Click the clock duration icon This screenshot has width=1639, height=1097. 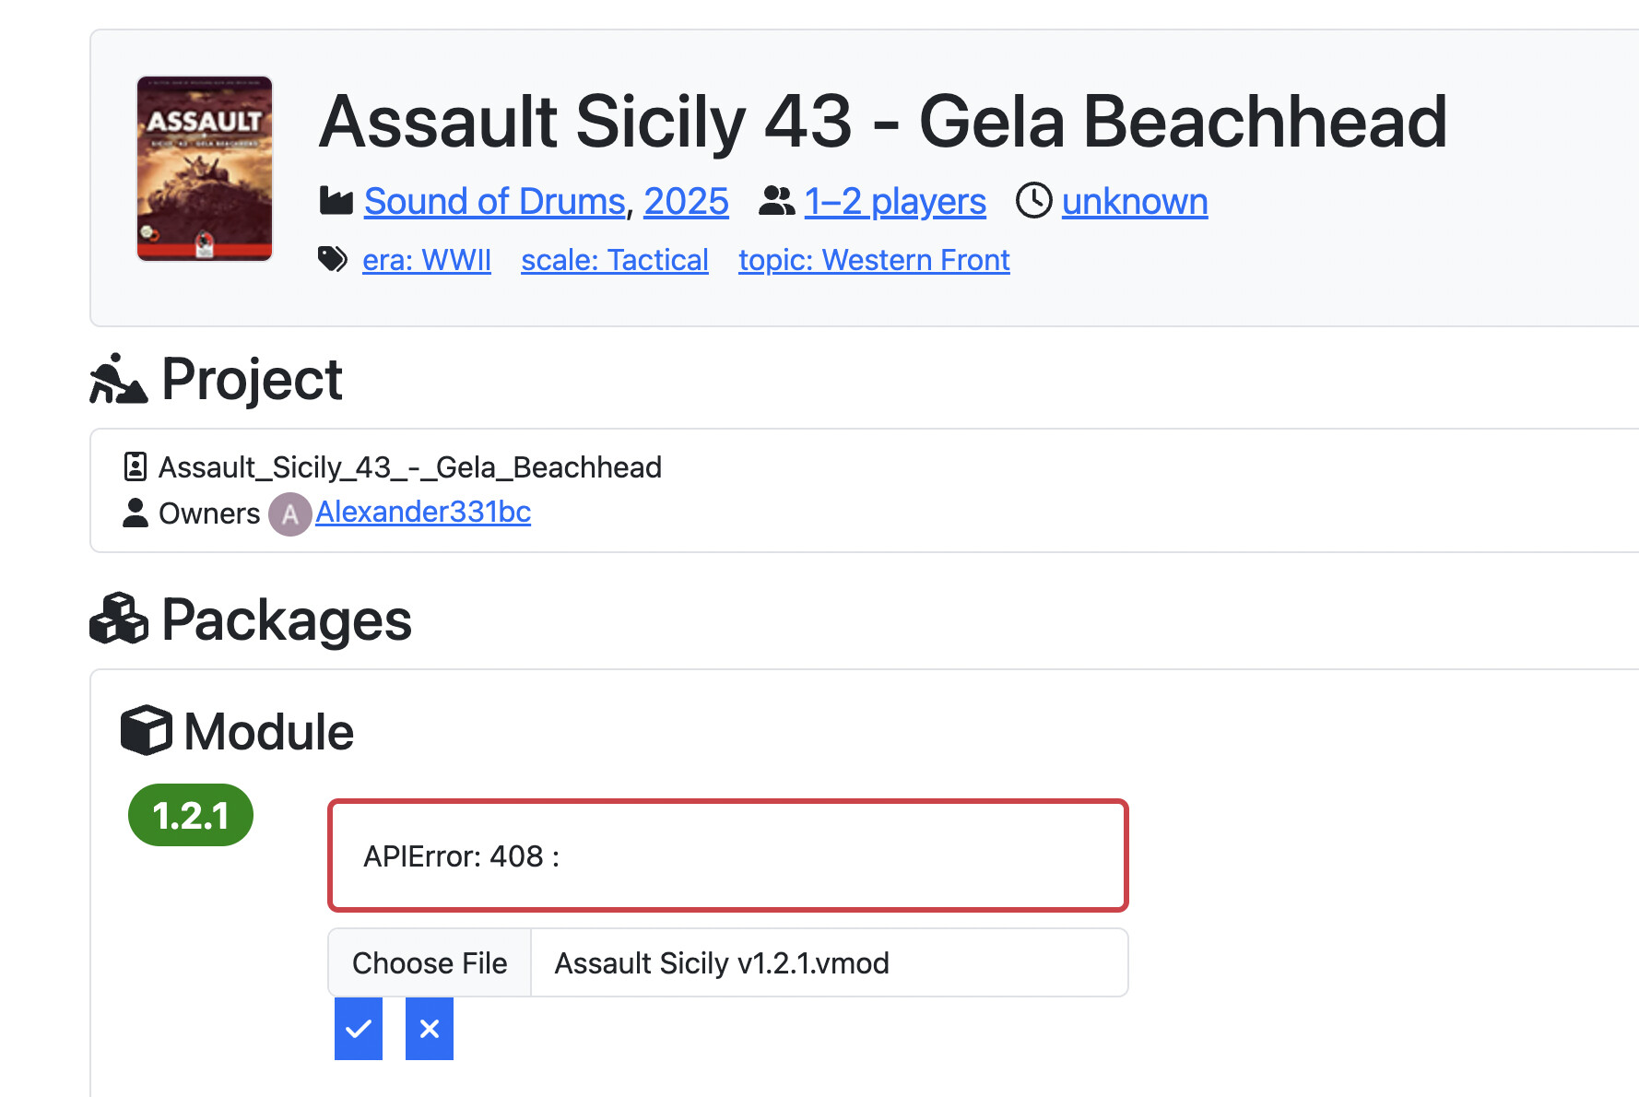(x=1033, y=201)
